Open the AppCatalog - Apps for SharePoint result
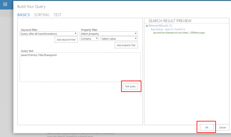 [168, 30]
